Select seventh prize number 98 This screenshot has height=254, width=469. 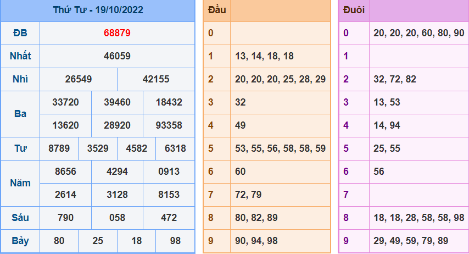[x=175, y=240]
